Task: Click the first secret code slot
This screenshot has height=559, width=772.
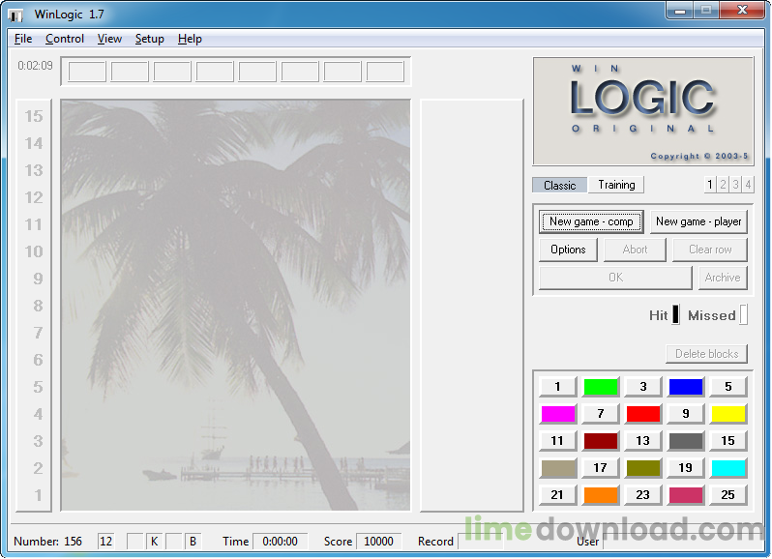Action: coord(87,72)
